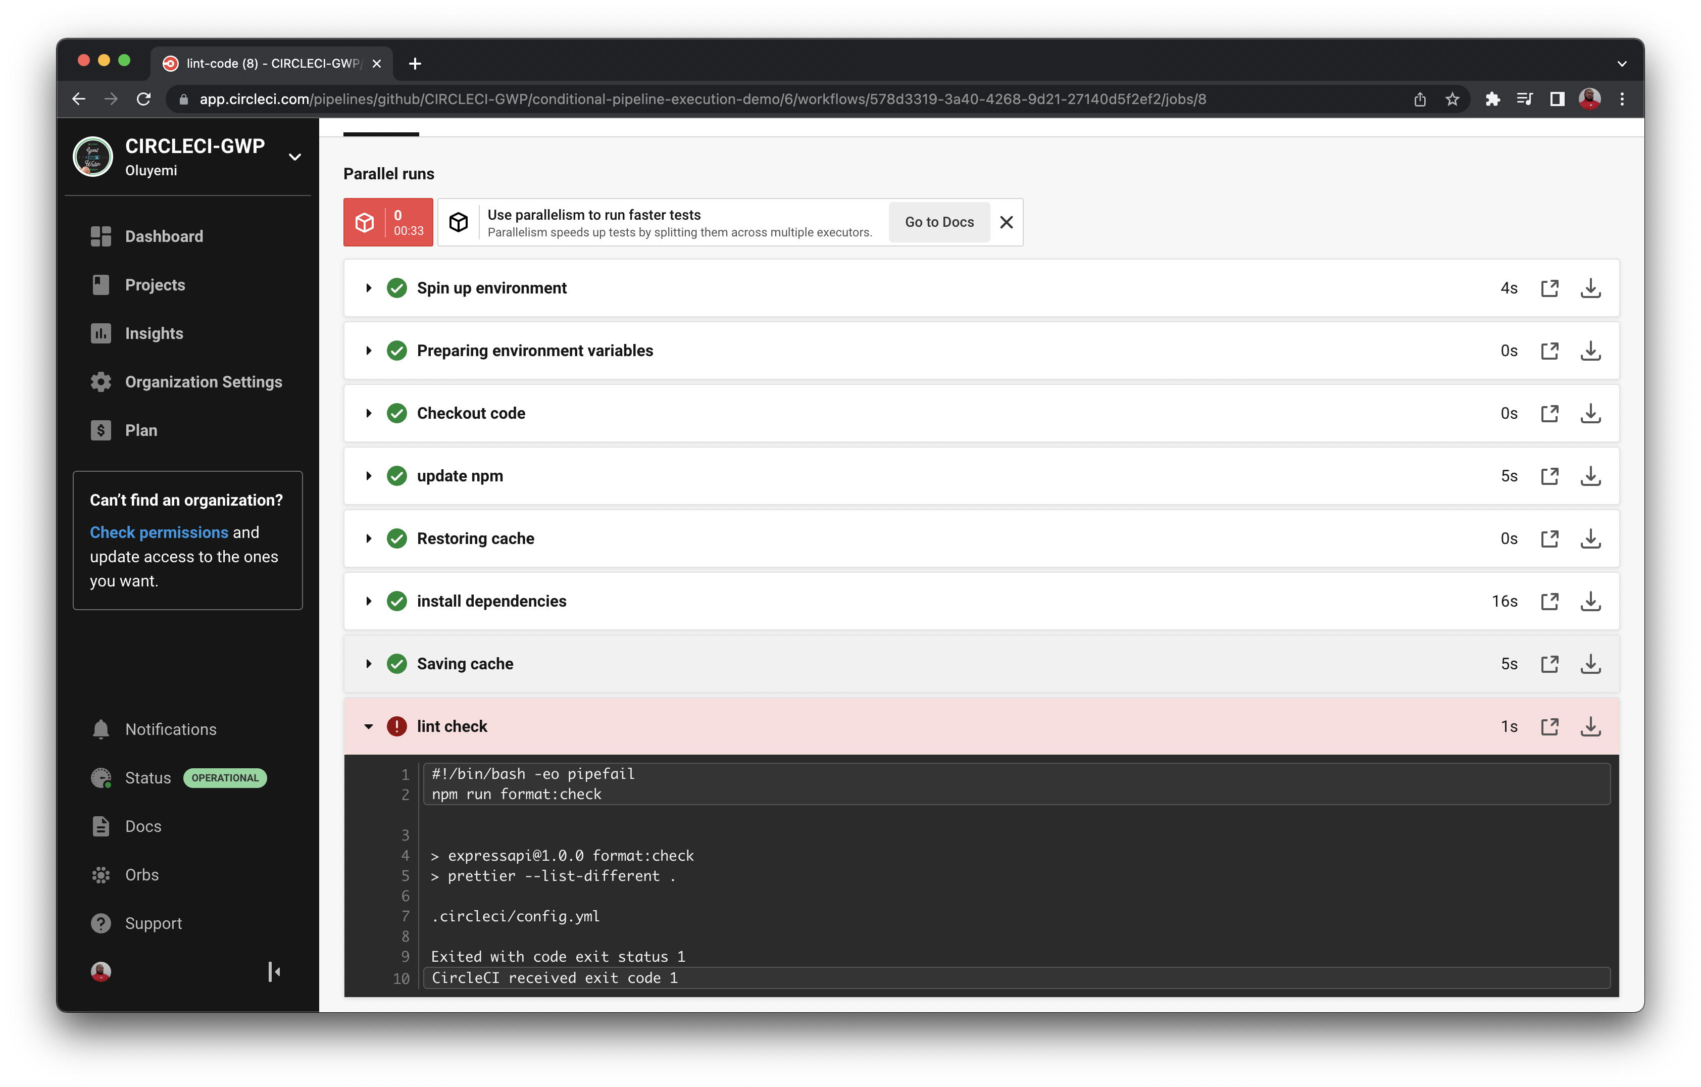Screen dimensions: 1701x1087
Task: Open the Dashboard from the sidebar
Action: [163, 236]
